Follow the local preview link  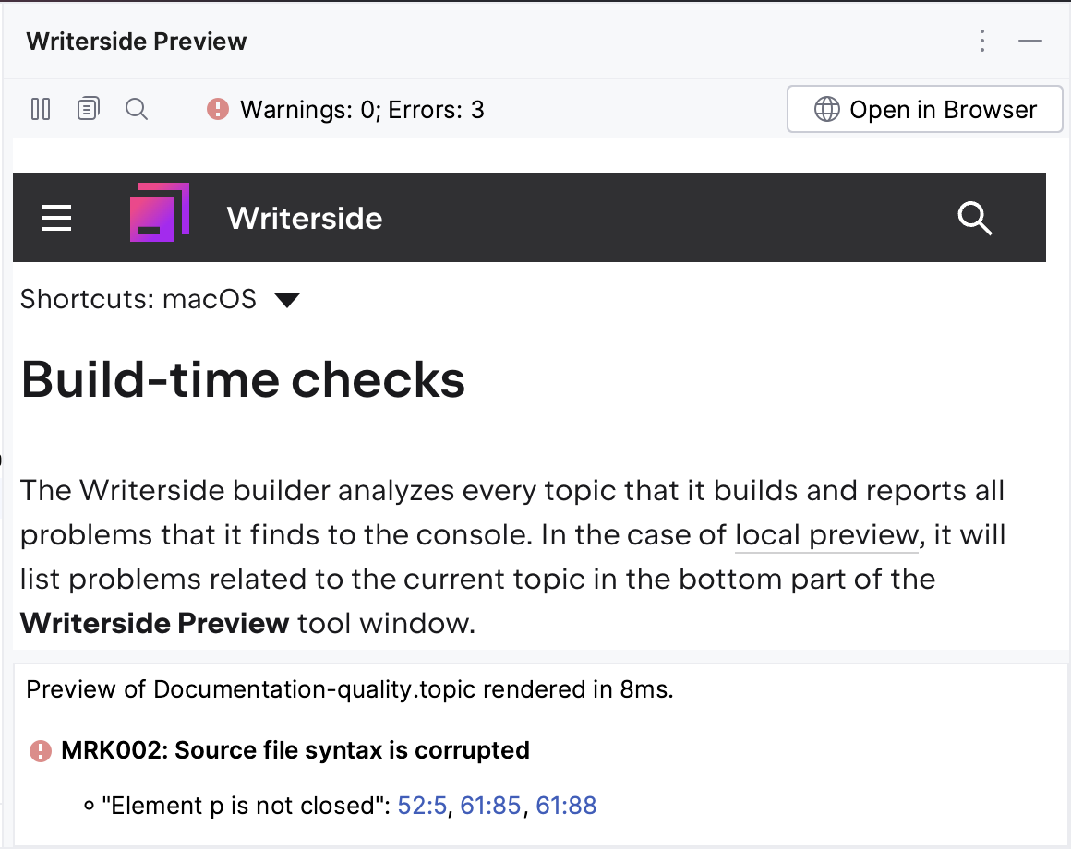[826, 535]
